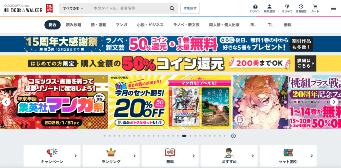The width and height of the screenshot is (341, 168).
Task: Select the 読み放題 tab
Action: pos(74,25)
